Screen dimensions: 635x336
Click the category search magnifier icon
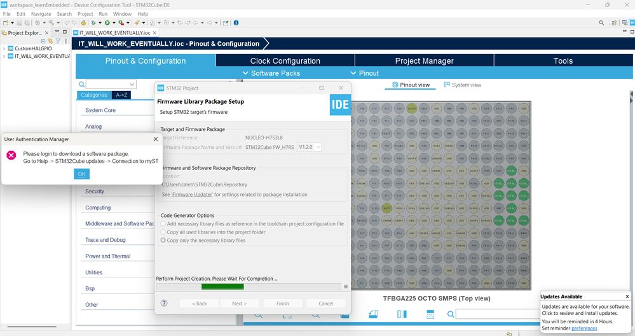(x=81, y=84)
